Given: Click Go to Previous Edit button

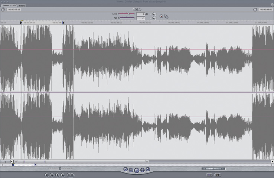Looking at the screenshot, I should pos(125,169).
